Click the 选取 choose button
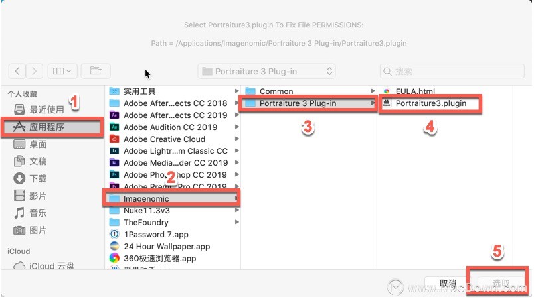534x299 pixels. (x=501, y=283)
